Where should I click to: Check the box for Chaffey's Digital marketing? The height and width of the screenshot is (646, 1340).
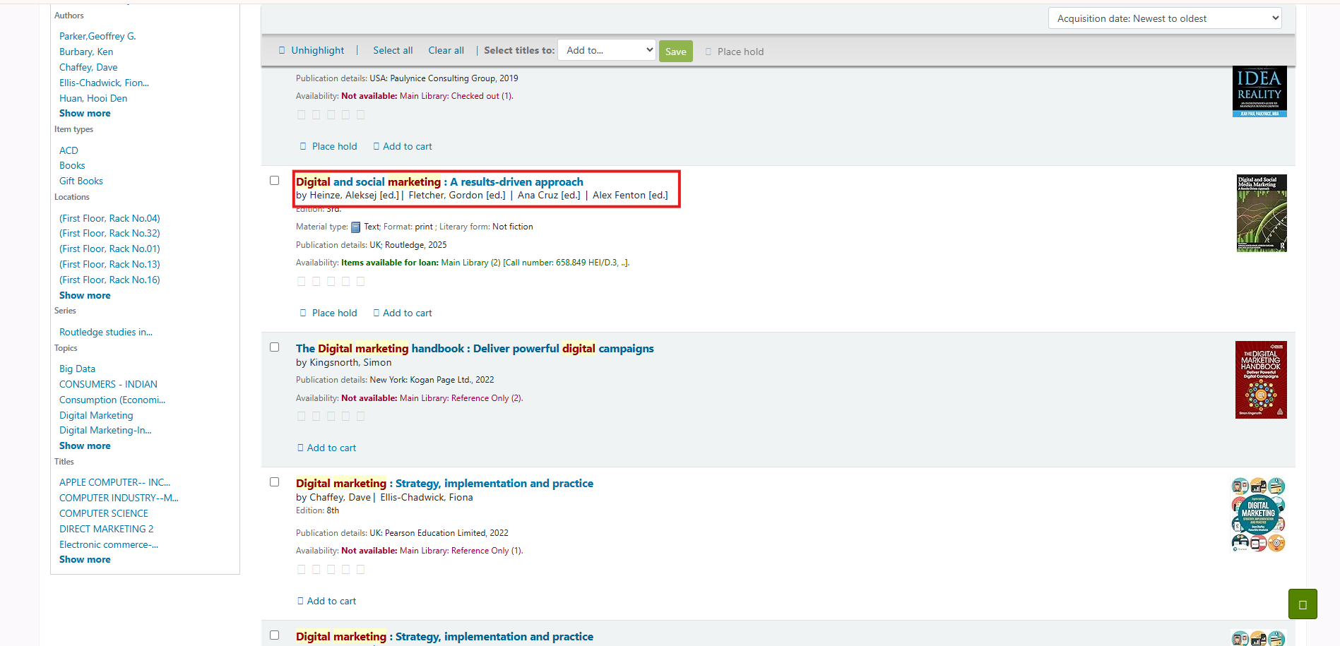pyautogui.click(x=275, y=482)
